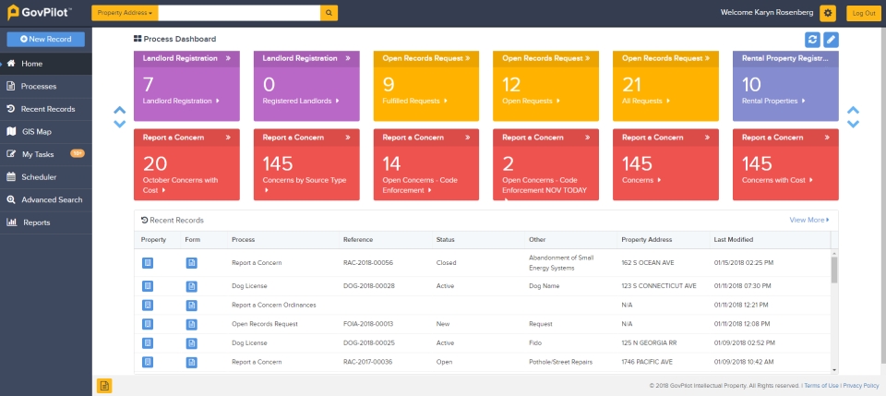This screenshot has width=886, height=396.
Task: Click the Log Out button
Action: coord(863,13)
